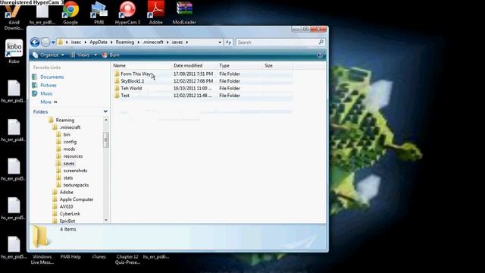Select Roaming in the folder tree

tap(64, 120)
